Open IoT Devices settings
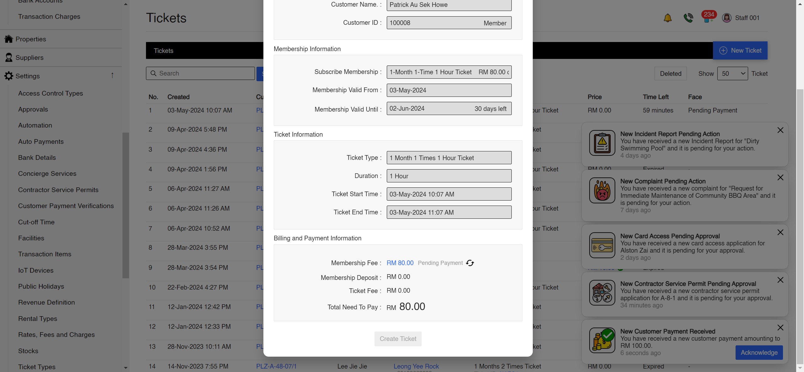Screen dimensions: 804x372 pyautogui.click(x=35, y=270)
